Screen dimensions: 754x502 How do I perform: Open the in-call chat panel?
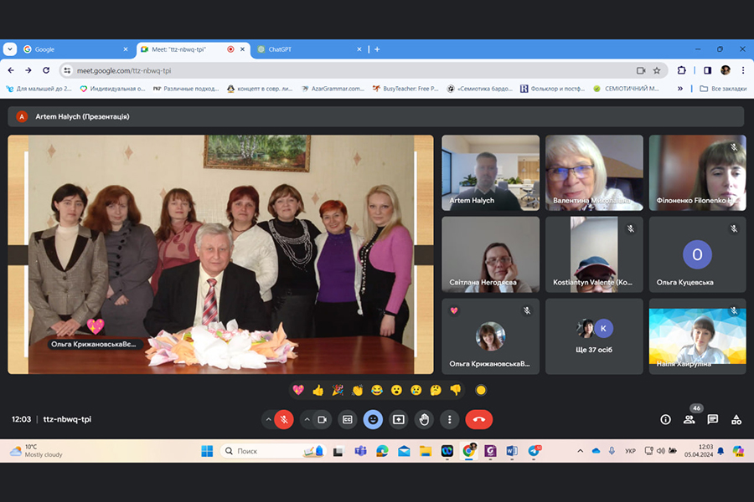point(713,419)
